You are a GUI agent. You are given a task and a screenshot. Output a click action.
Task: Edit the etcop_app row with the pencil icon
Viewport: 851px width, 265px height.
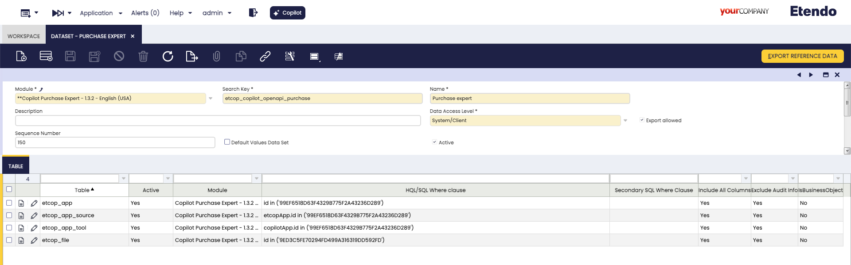coord(34,203)
